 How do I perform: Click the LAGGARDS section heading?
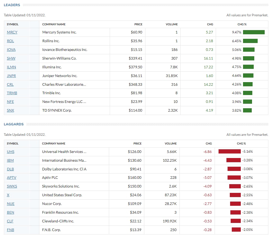(x=14, y=124)
